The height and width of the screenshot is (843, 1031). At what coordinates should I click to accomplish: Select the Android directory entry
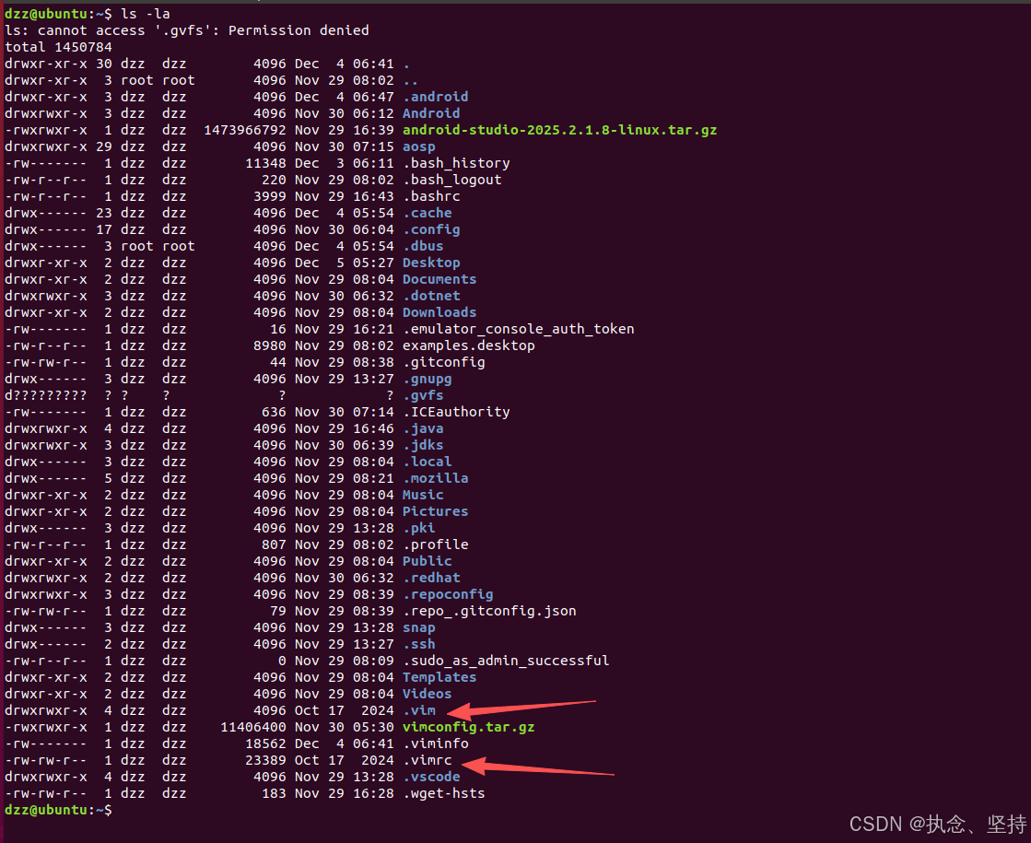(431, 113)
